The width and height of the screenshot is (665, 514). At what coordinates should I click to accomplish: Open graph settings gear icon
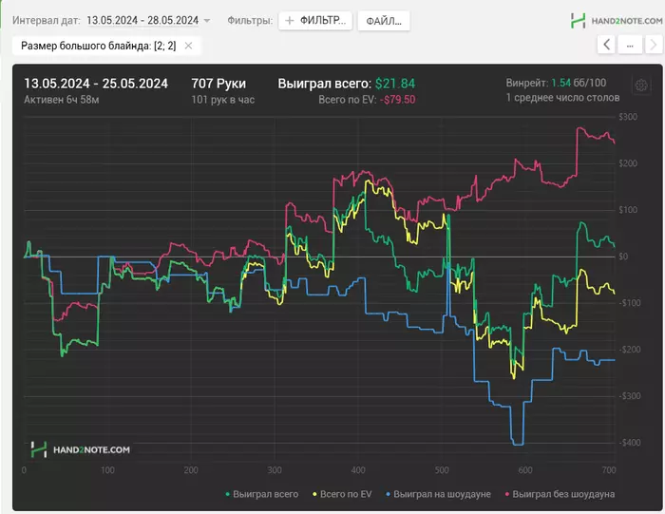tap(641, 86)
